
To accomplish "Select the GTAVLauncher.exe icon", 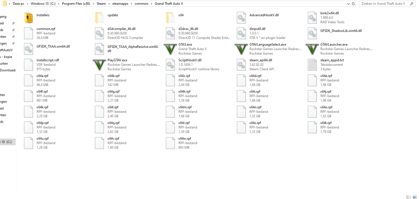I will coord(312,49).
